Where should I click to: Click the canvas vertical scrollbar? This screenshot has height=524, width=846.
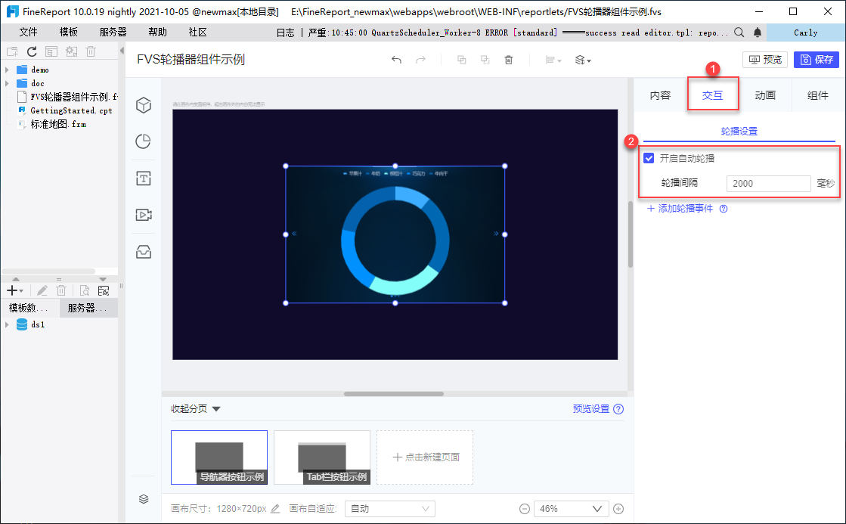[x=631, y=234]
